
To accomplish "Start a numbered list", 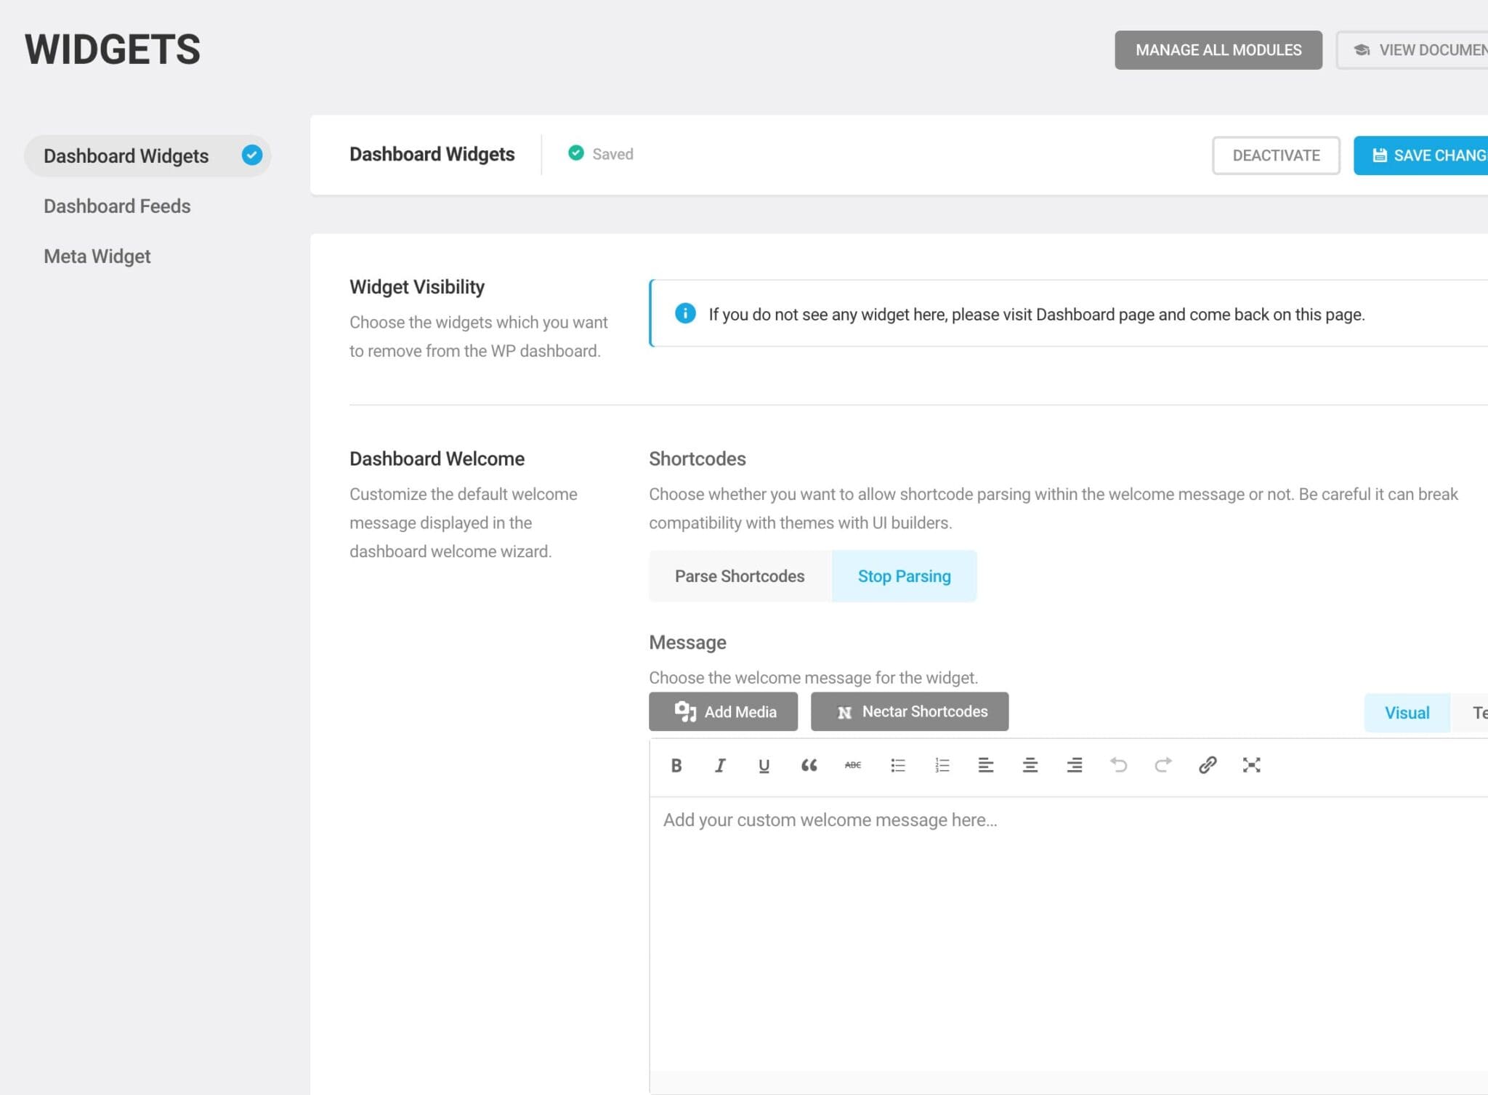I will [942, 765].
